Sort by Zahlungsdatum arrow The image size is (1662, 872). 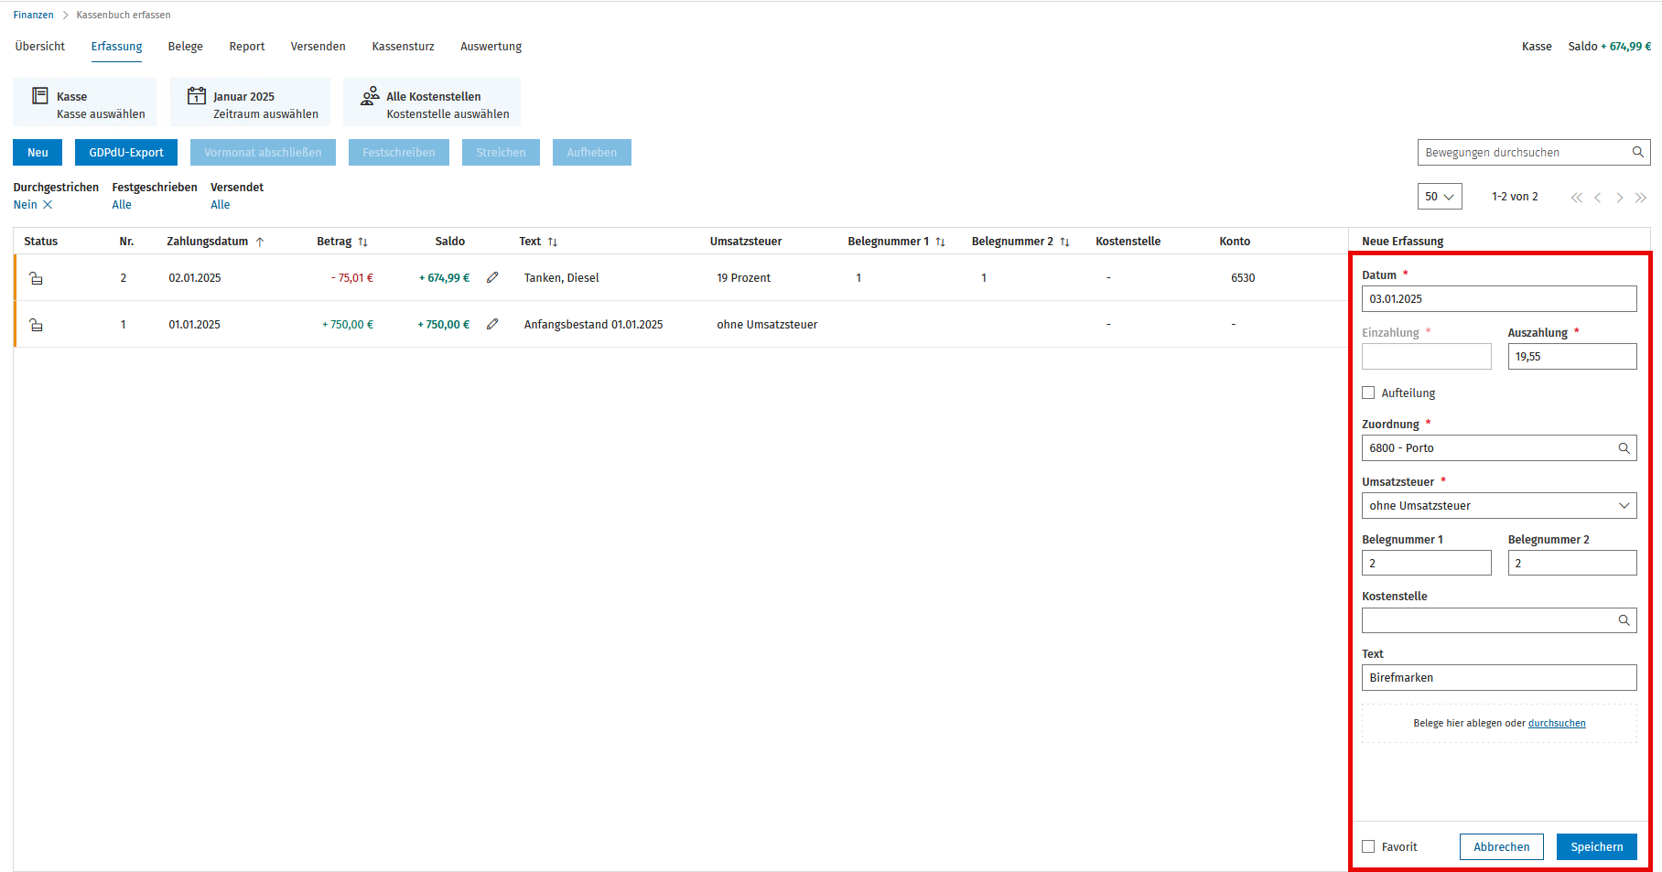tap(260, 242)
